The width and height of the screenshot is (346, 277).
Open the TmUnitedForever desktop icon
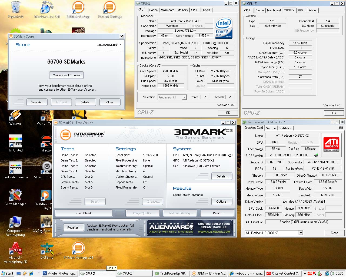point(15,170)
